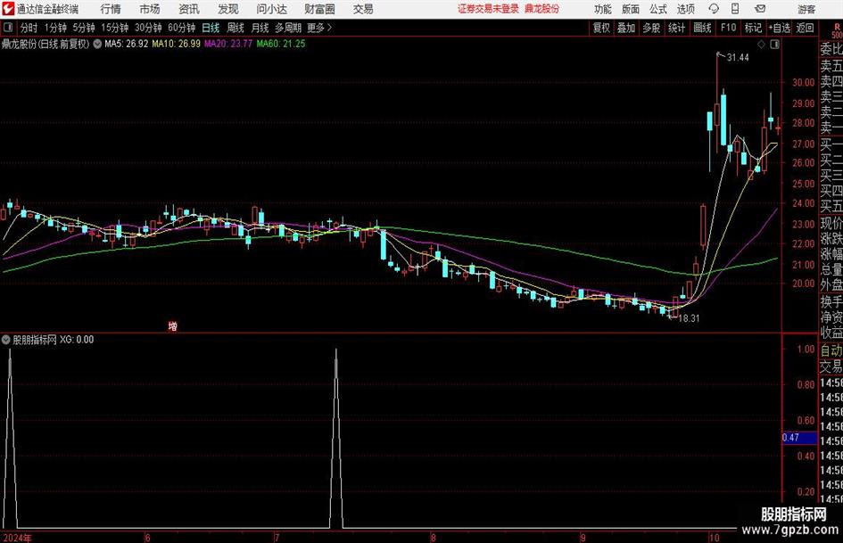Click the 鼎龙股份 stock name in the title bar
The width and height of the screenshot is (843, 543).
point(542,9)
